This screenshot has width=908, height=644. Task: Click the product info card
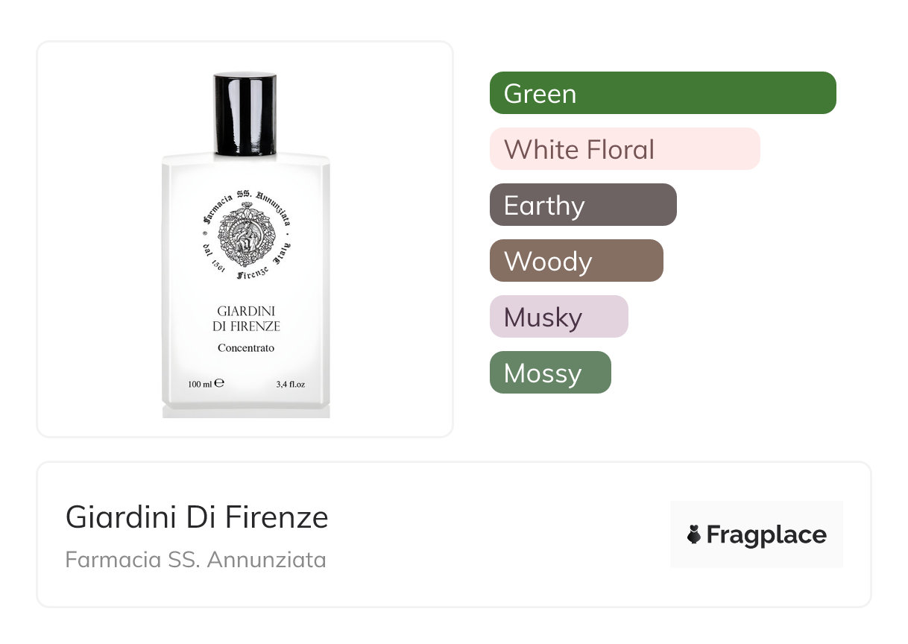(454, 534)
